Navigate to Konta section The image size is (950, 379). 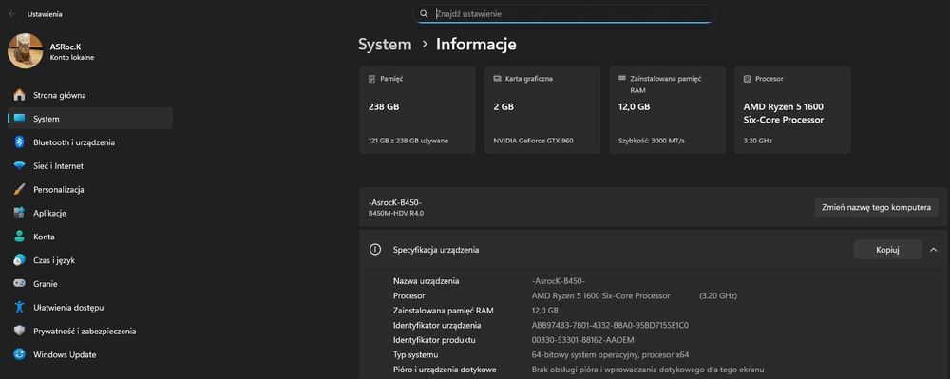[90, 237]
